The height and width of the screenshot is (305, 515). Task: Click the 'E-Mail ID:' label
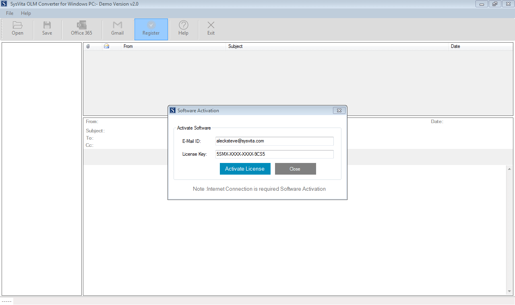pos(191,141)
